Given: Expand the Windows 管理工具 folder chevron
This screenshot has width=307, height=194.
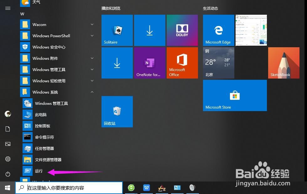Looking at the screenshot, I should pyautogui.click(x=92, y=69).
